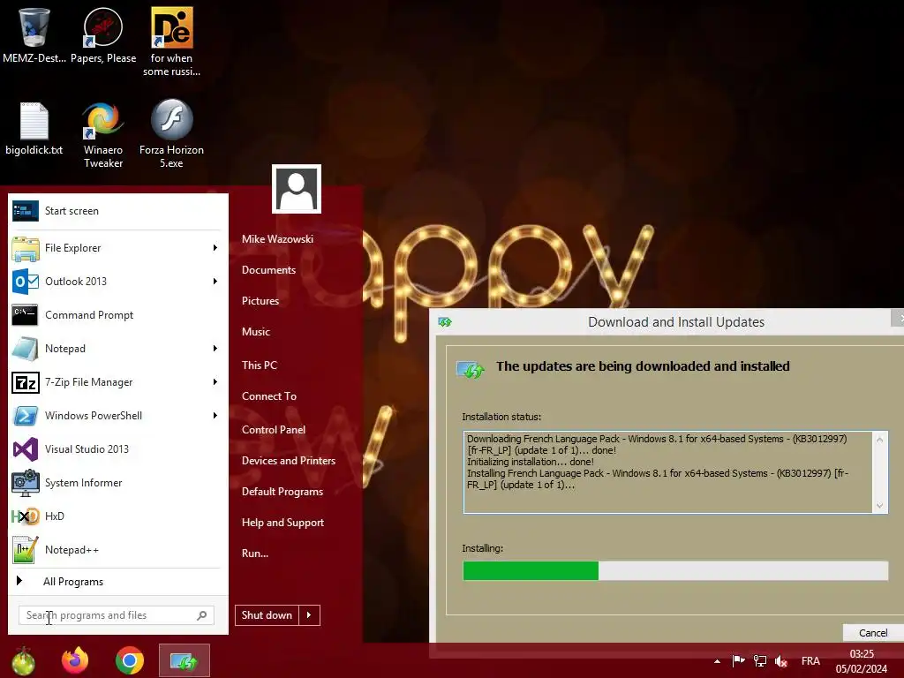Click the update dialog title icon
904x678 pixels.
445,321
